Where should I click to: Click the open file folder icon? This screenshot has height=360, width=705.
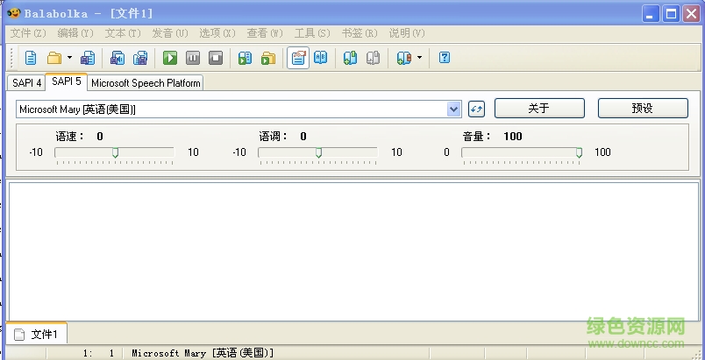[54, 58]
